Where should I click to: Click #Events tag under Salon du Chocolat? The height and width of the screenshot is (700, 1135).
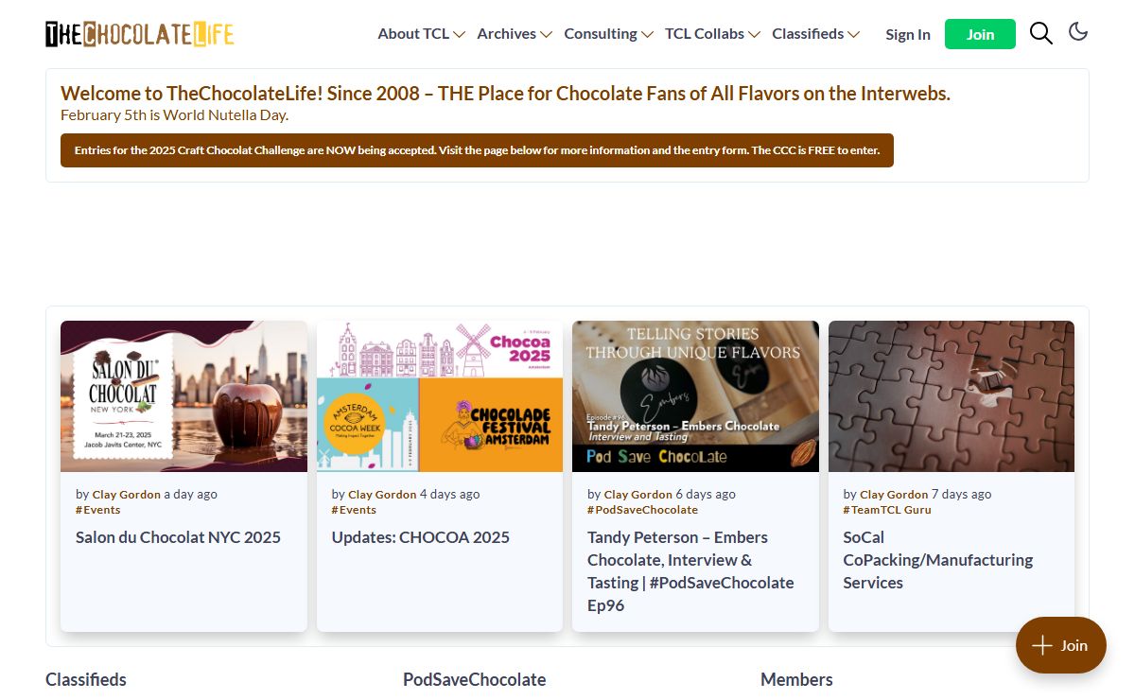click(97, 510)
